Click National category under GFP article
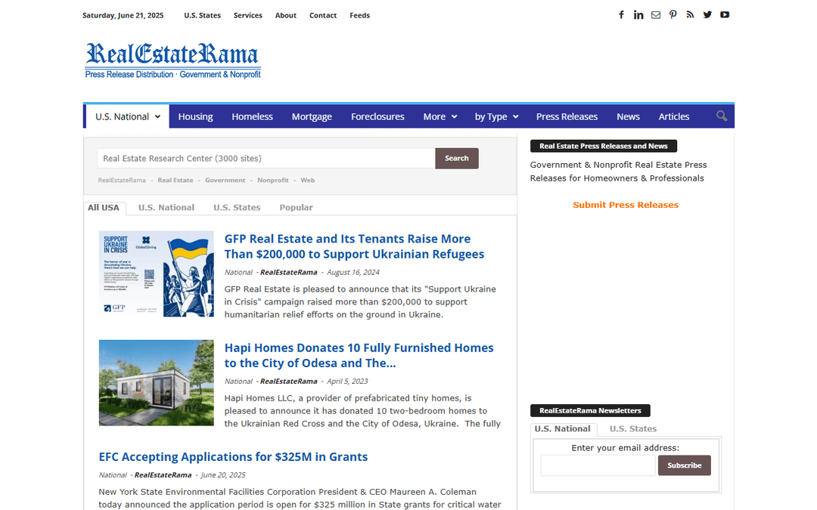The image size is (817, 510). (x=238, y=272)
